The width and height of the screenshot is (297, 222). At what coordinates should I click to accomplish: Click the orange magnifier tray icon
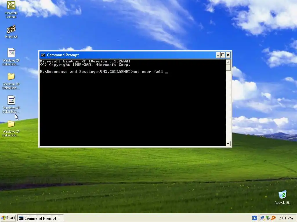tap(273, 218)
